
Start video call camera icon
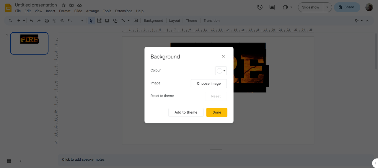pos(285,7)
